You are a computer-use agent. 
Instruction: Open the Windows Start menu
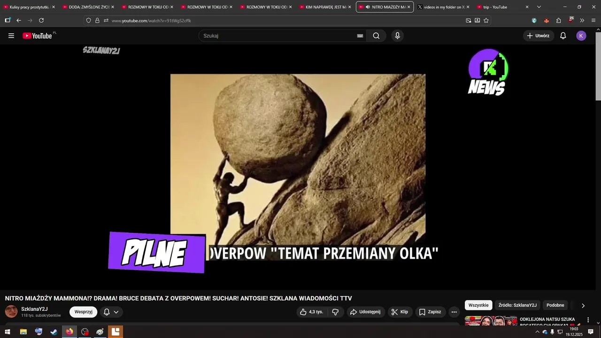[x=7, y=332]
